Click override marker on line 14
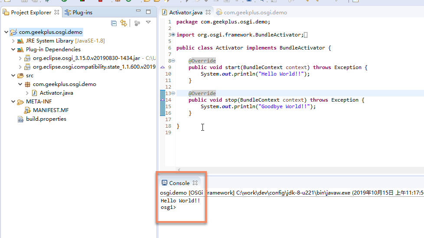424x238 pixels. pos(163,99)
